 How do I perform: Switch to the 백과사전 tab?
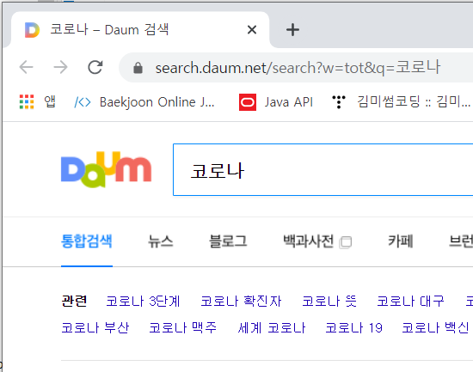pyautogui.click(x=308, y=241)
